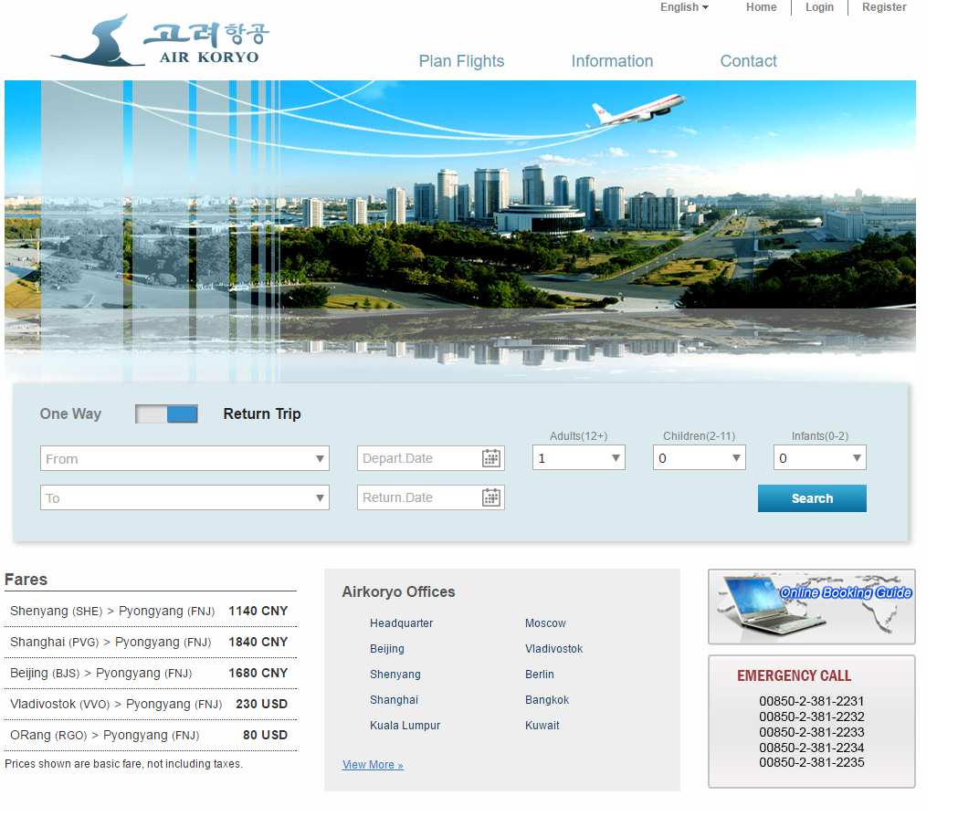The width and height of the screenshot is (958, 816).
Task: Click the 80 USD fare price
Action: point(265,736)
